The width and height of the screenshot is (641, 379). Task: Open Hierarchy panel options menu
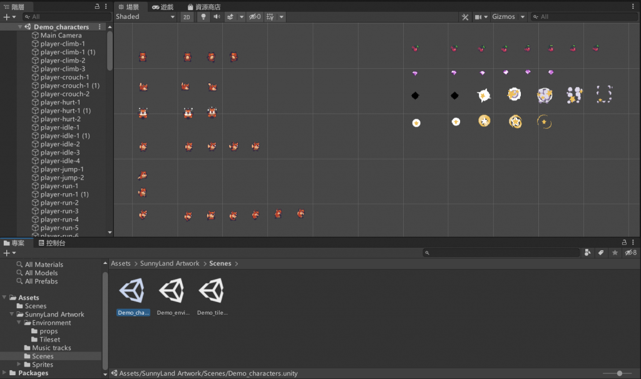106,6
